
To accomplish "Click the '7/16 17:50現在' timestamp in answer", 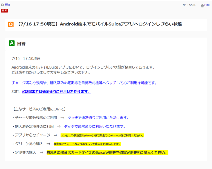I will point(26,58).
